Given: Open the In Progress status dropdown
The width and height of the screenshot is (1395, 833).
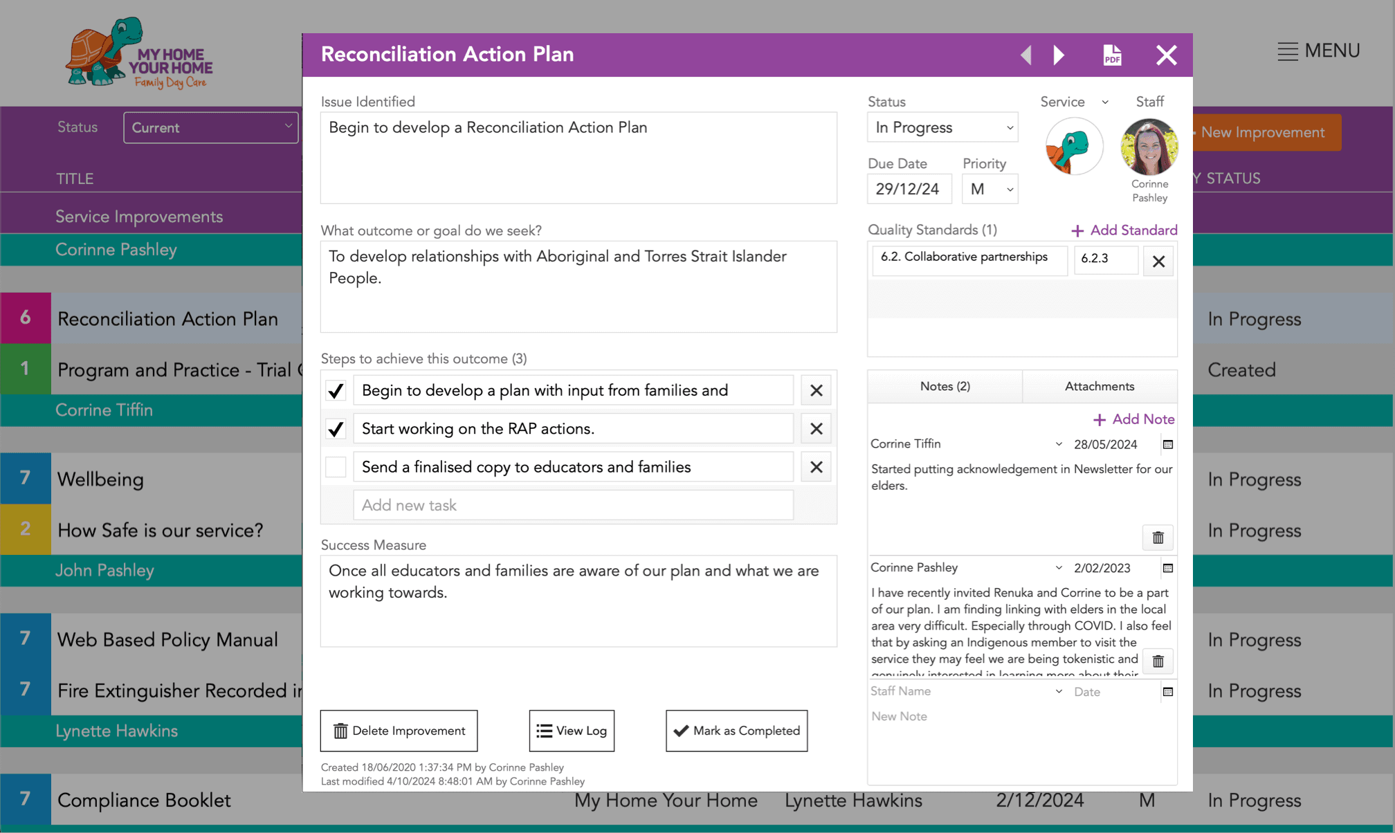Looking at the screenshot, I should tap(942, 127).
